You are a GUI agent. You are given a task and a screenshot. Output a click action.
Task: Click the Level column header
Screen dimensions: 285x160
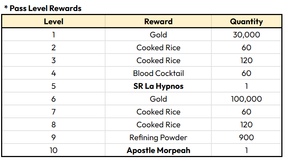[x=53, y=22]
